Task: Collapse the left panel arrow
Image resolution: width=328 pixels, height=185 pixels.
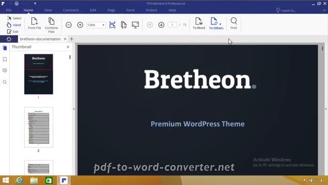Action: coord(74,109)
